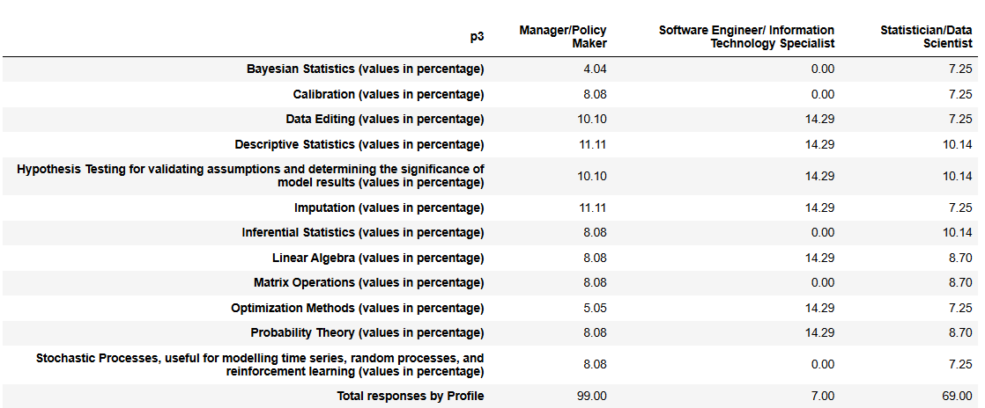Select the Inferential Statistics row label

(363, 232)
